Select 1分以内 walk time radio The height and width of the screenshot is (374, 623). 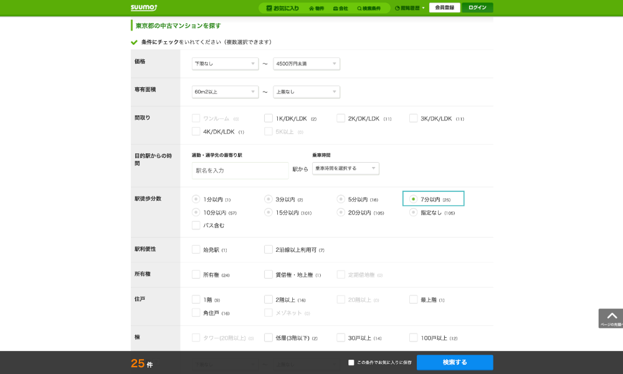tap(196, 199)
